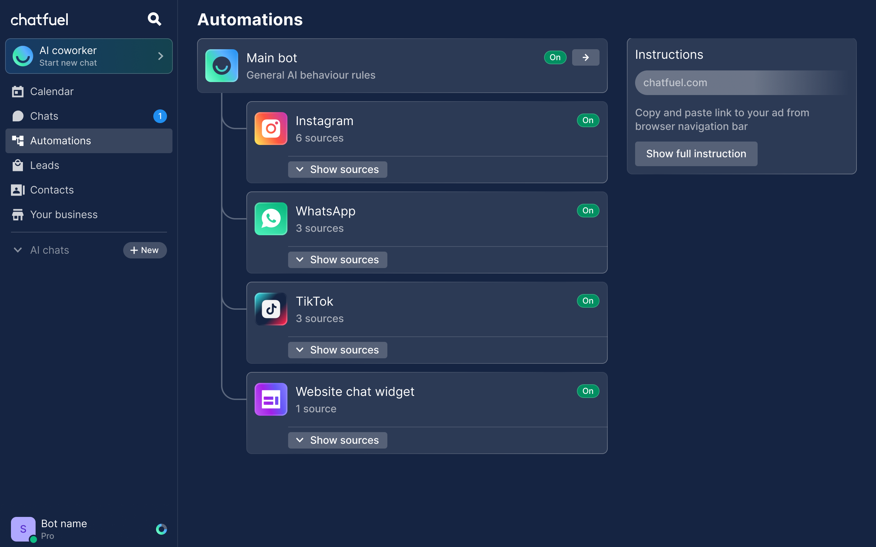Click the search magnifier icon
876x547 pixels.
click(x=155, y=19)
